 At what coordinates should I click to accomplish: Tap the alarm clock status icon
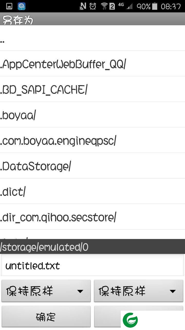click(x=93, y=6)
